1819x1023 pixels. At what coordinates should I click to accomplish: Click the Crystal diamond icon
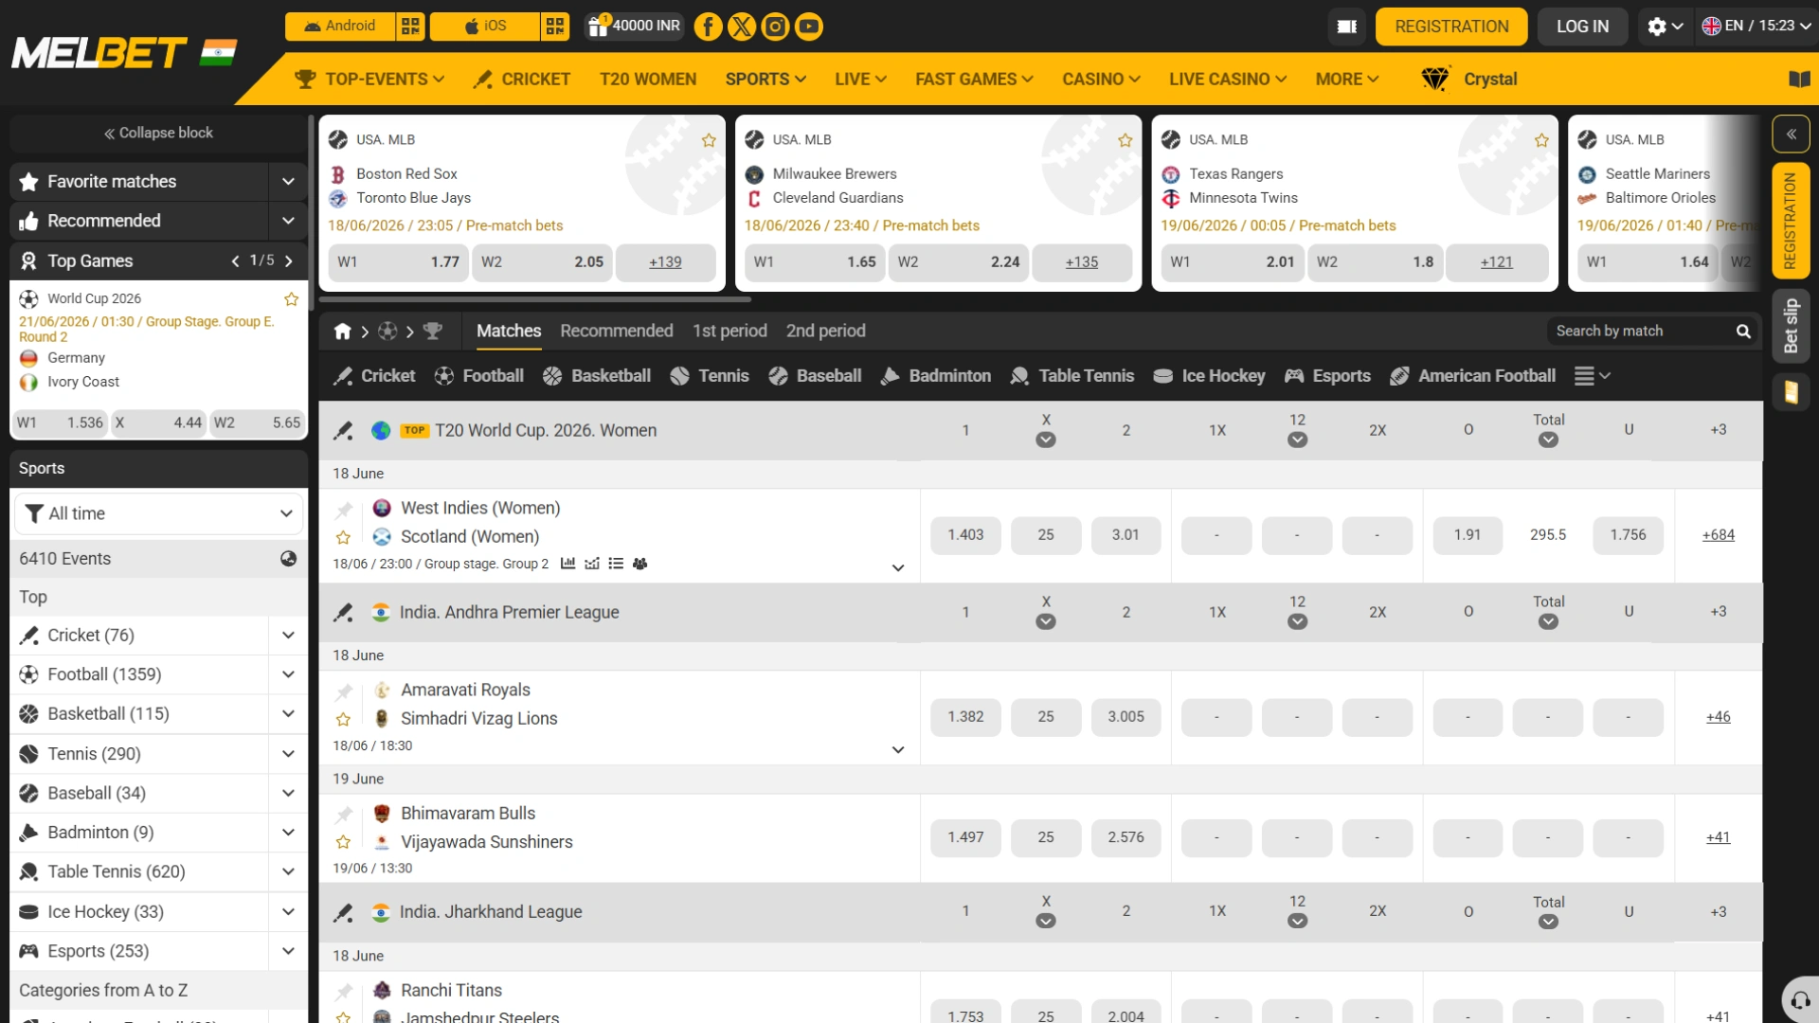tap(1435, 80)
